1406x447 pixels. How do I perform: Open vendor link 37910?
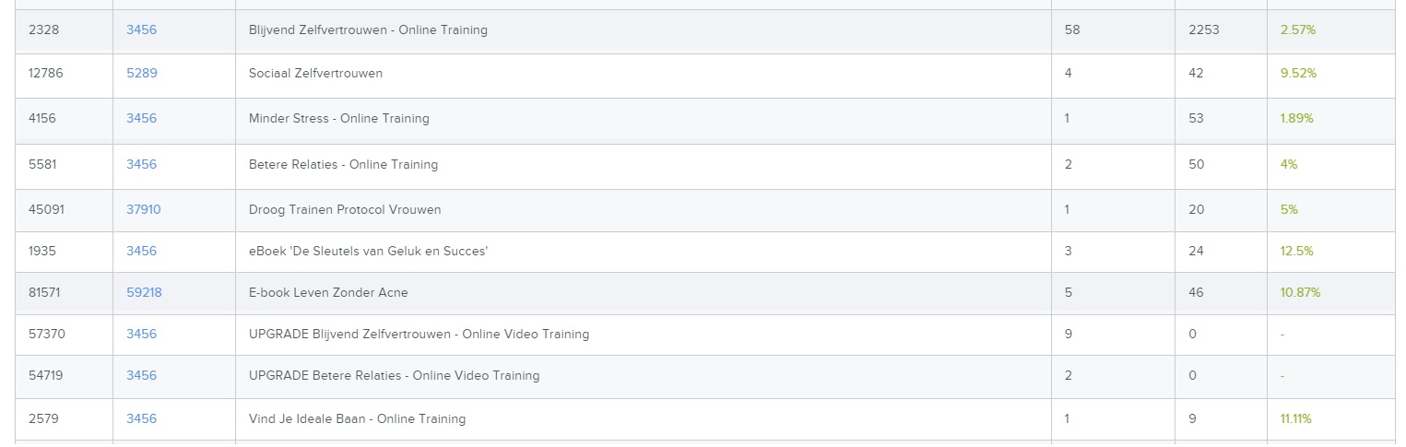coord(144,209)
